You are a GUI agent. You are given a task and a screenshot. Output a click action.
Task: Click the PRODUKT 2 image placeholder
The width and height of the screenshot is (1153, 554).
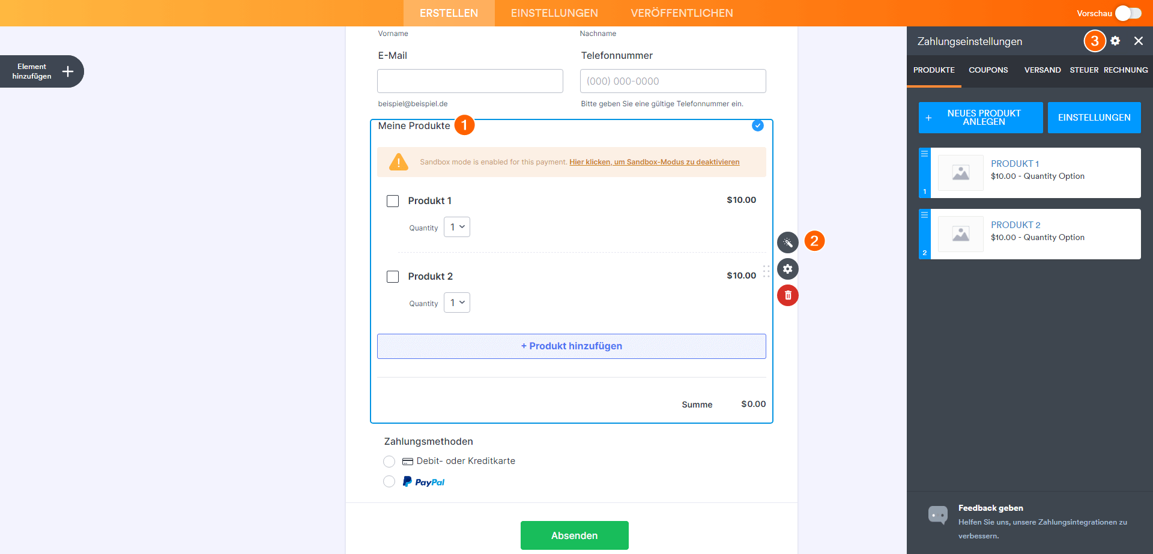[x=960, y=234]
